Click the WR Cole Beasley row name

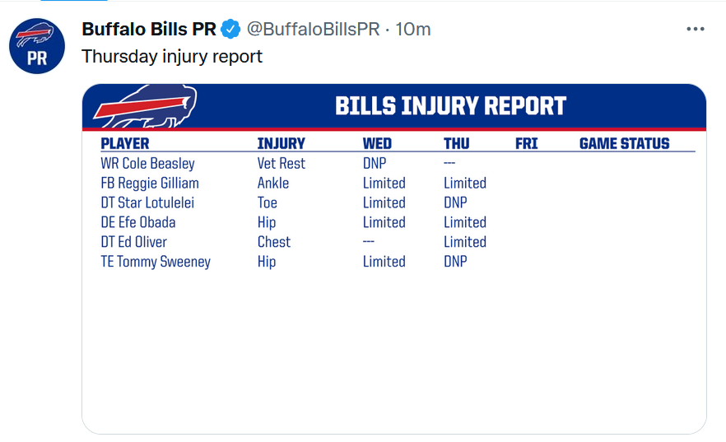[147, 163]
